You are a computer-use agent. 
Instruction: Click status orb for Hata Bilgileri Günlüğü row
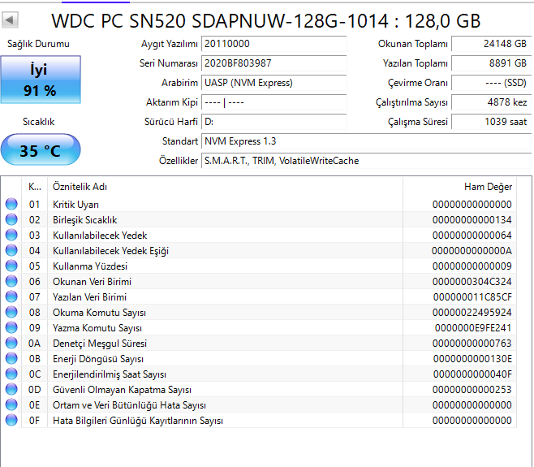point(11,420)
